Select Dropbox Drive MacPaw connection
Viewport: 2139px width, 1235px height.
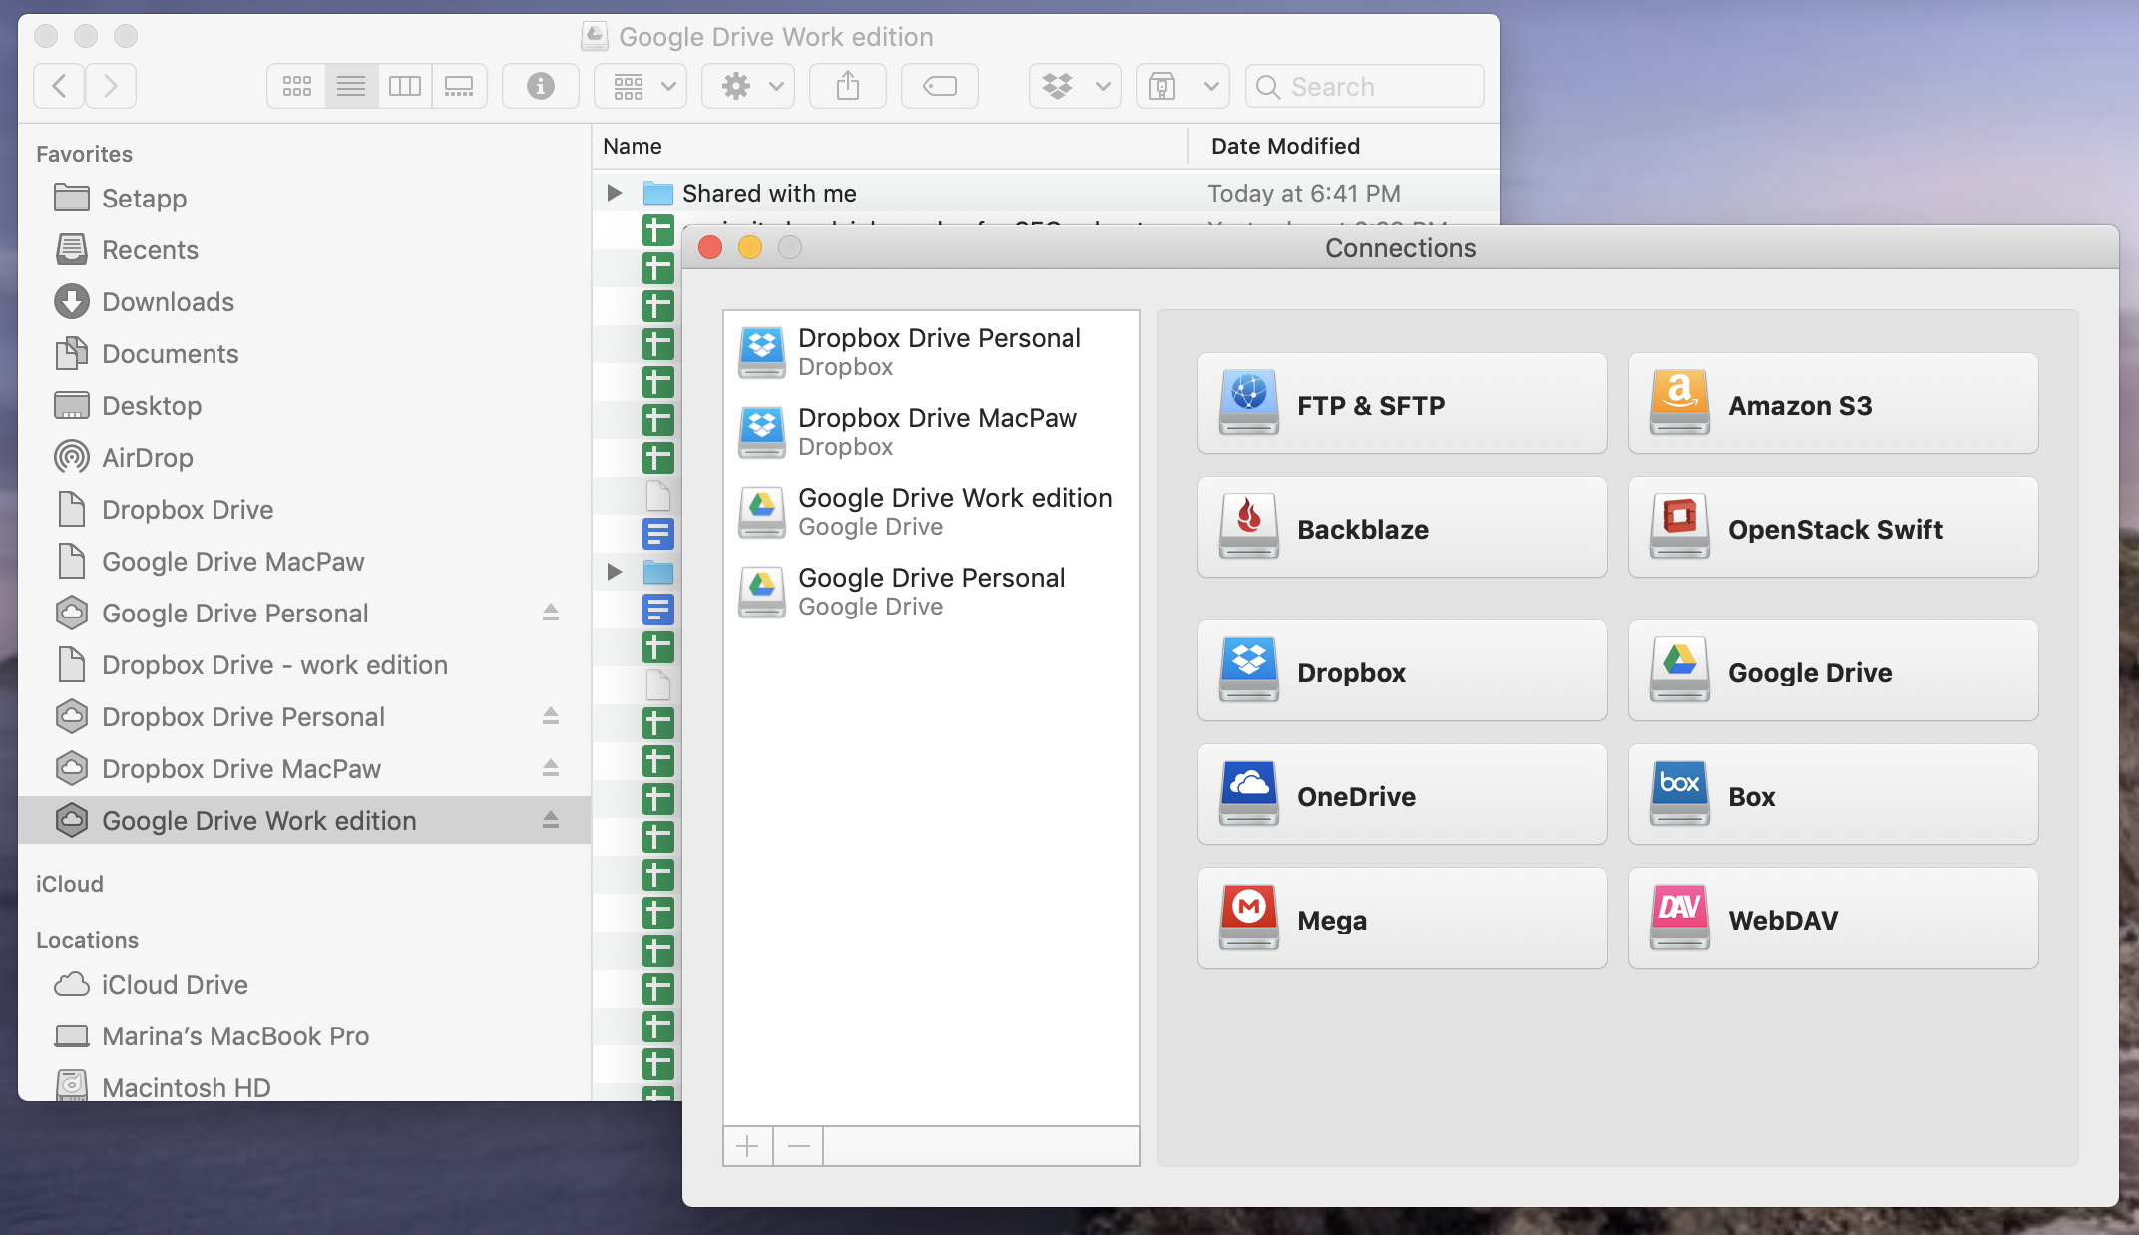click(932, 432)
